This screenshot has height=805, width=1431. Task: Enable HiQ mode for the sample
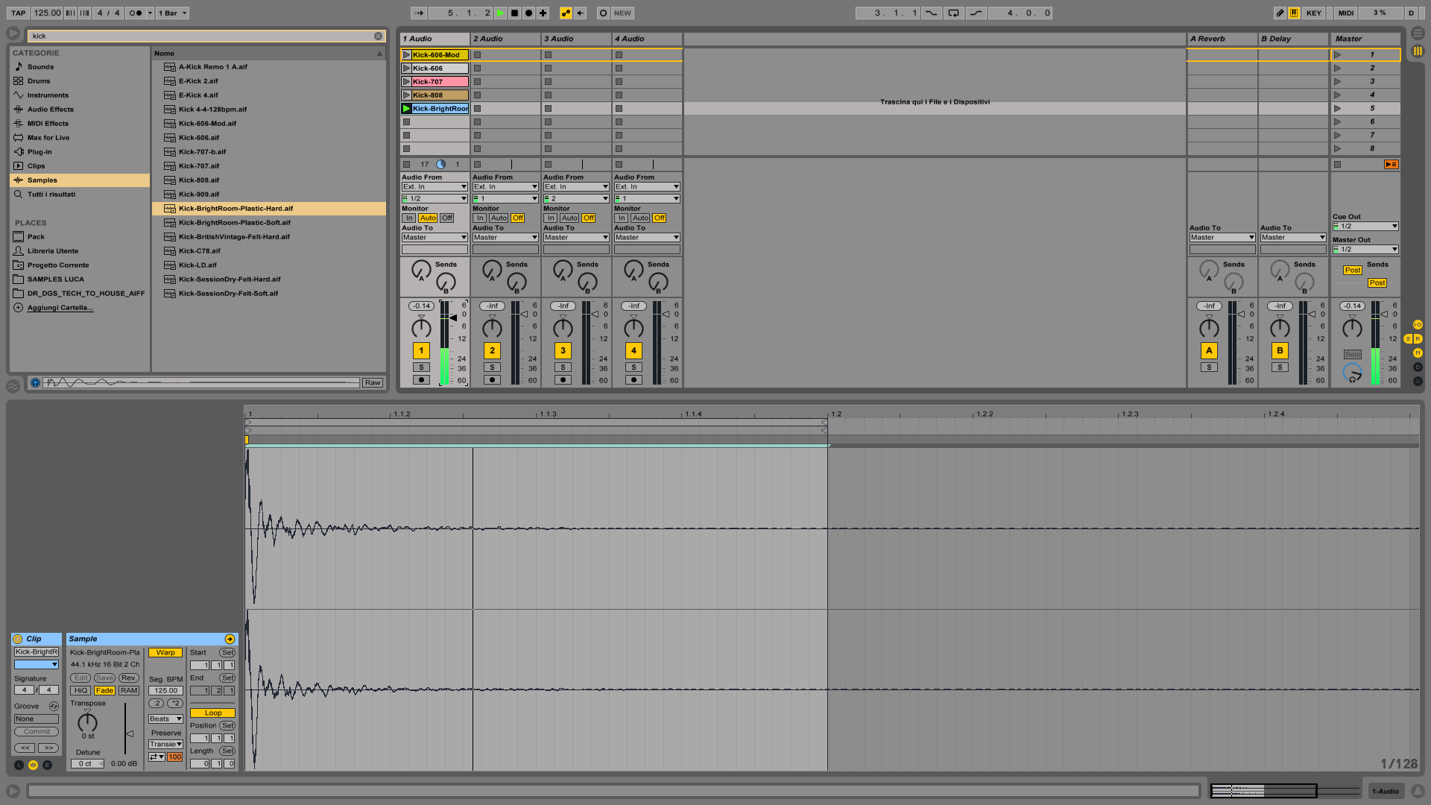pos(81,690)
